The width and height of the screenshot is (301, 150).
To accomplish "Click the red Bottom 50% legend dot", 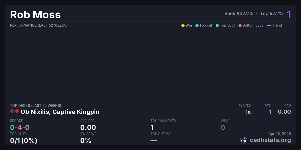I will click(240, 25).
